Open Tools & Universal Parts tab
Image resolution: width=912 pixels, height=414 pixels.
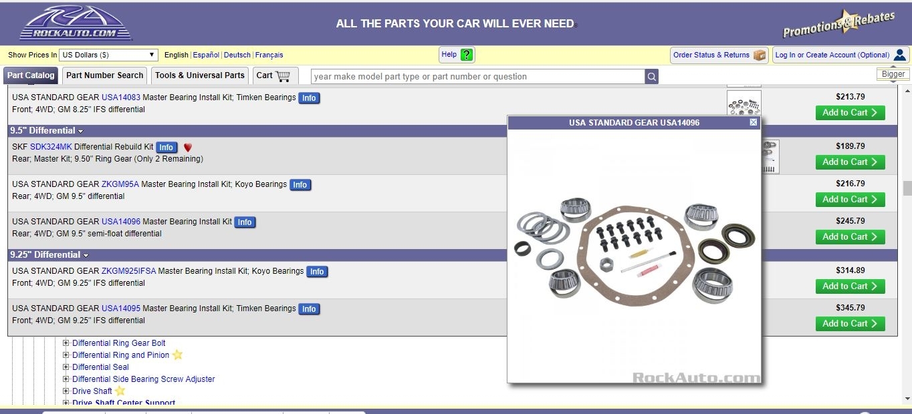(200, 75)
